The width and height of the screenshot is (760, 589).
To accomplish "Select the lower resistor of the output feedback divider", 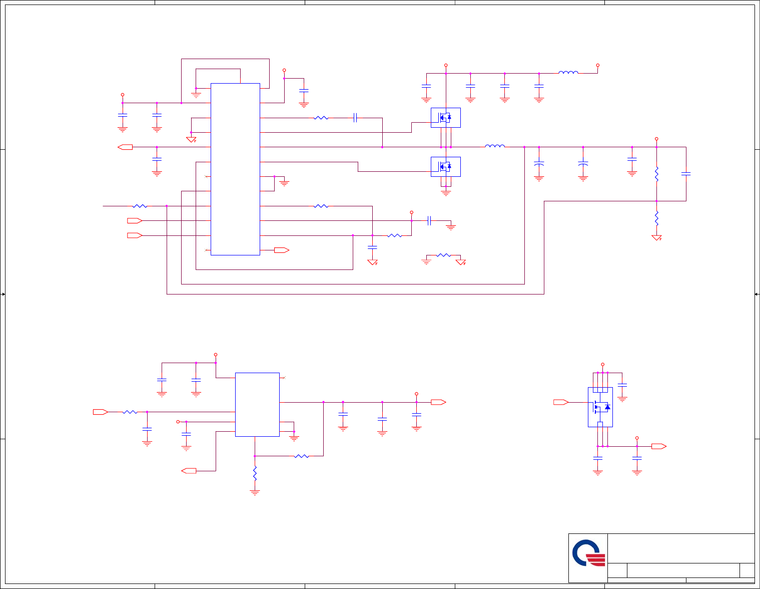I will click(656, 218).
